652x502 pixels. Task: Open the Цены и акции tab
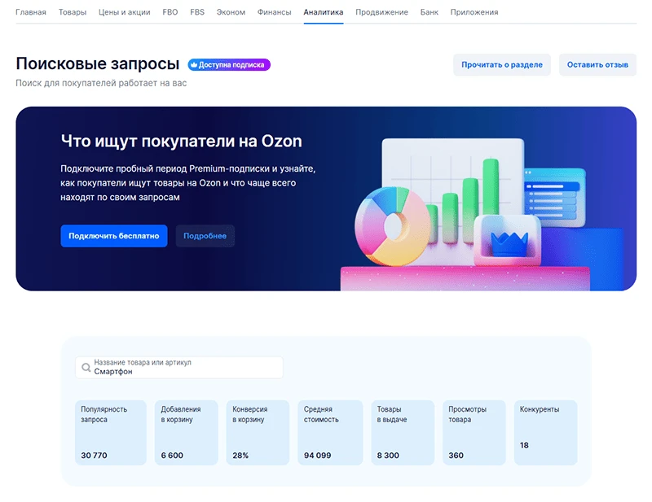125,12
